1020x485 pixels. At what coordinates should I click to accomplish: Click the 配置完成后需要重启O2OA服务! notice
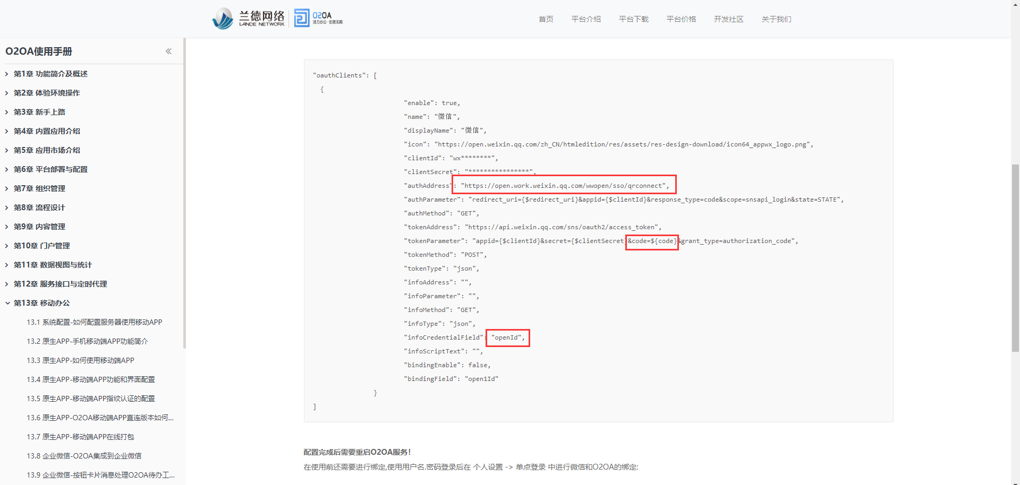coord(357,452)
